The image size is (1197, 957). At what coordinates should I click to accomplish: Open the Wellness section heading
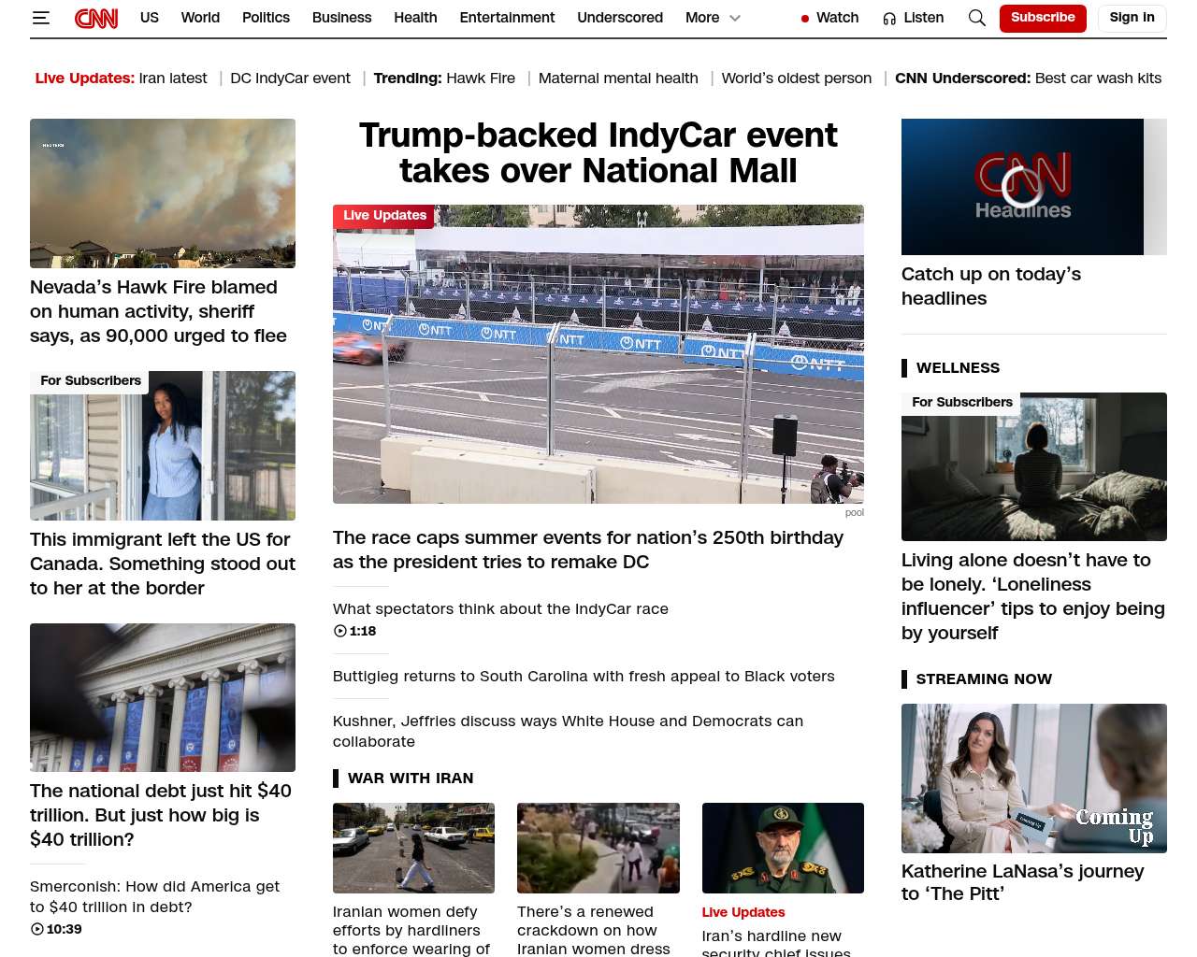958,367
